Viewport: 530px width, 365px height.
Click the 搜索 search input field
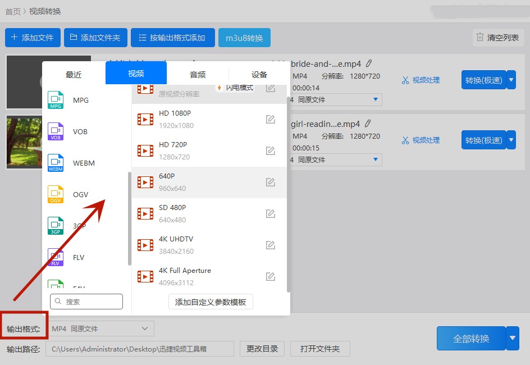86,302
